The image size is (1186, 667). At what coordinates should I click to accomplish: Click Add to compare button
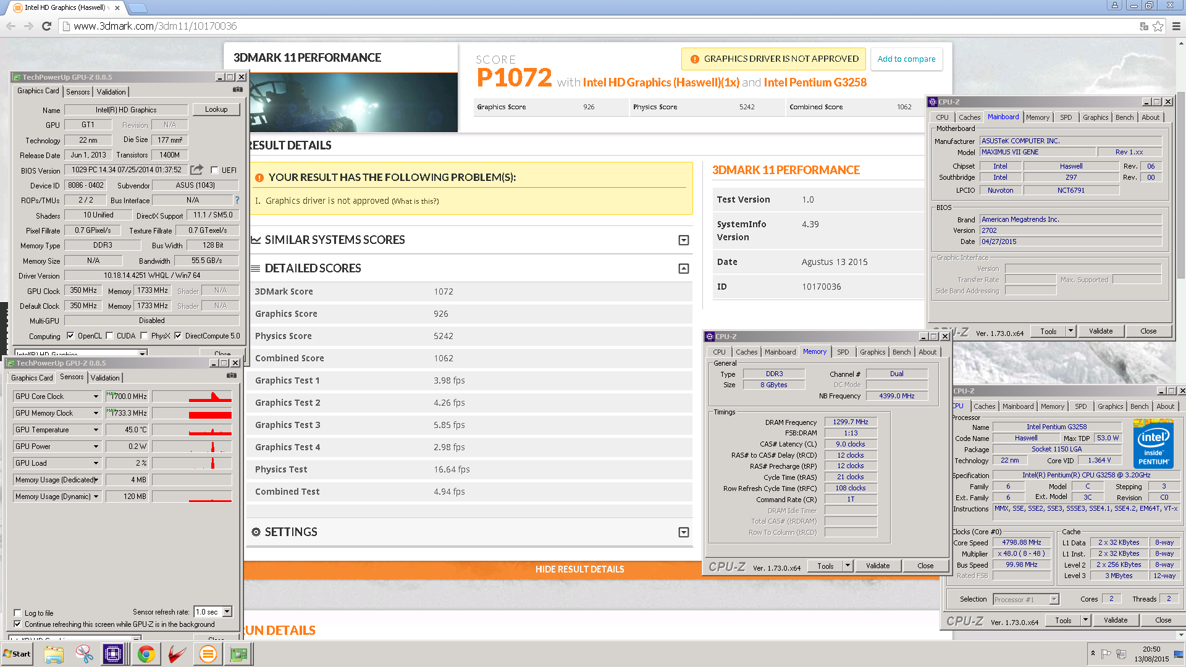(906, 59)
